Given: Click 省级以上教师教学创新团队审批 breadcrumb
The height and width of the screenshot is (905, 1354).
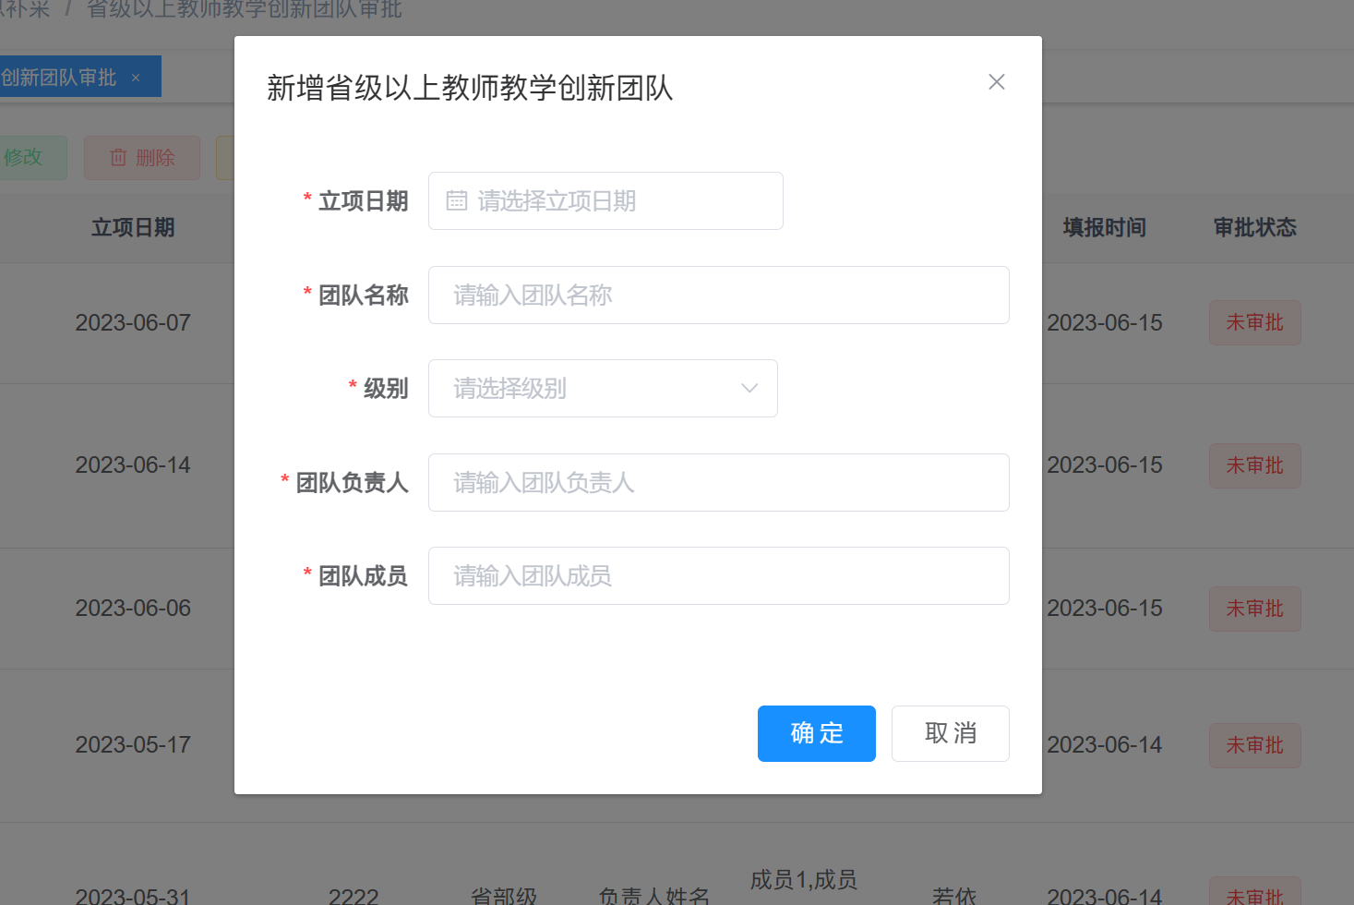Looking at the screenshot, I should point(245,9).
